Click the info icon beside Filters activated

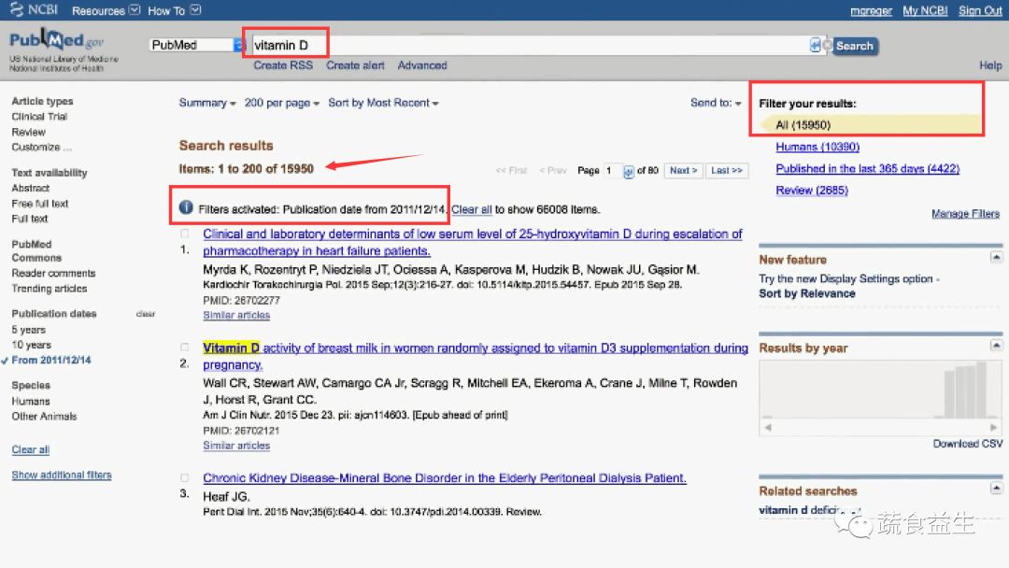pos(186,207)
